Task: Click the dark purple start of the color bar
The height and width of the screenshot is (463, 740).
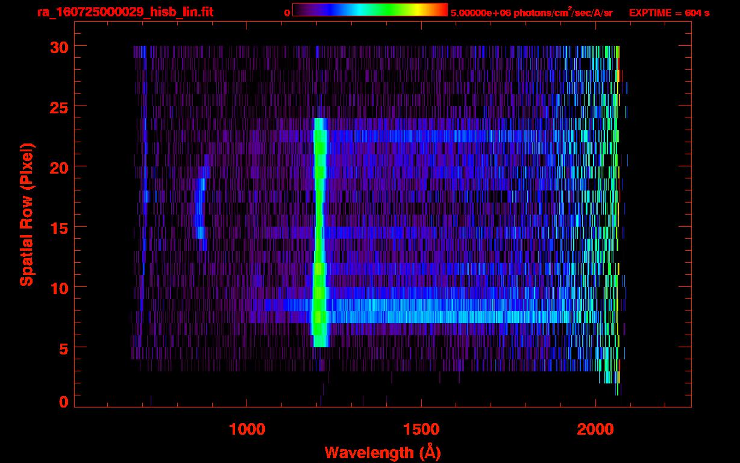Action: [x=300, y=10]
